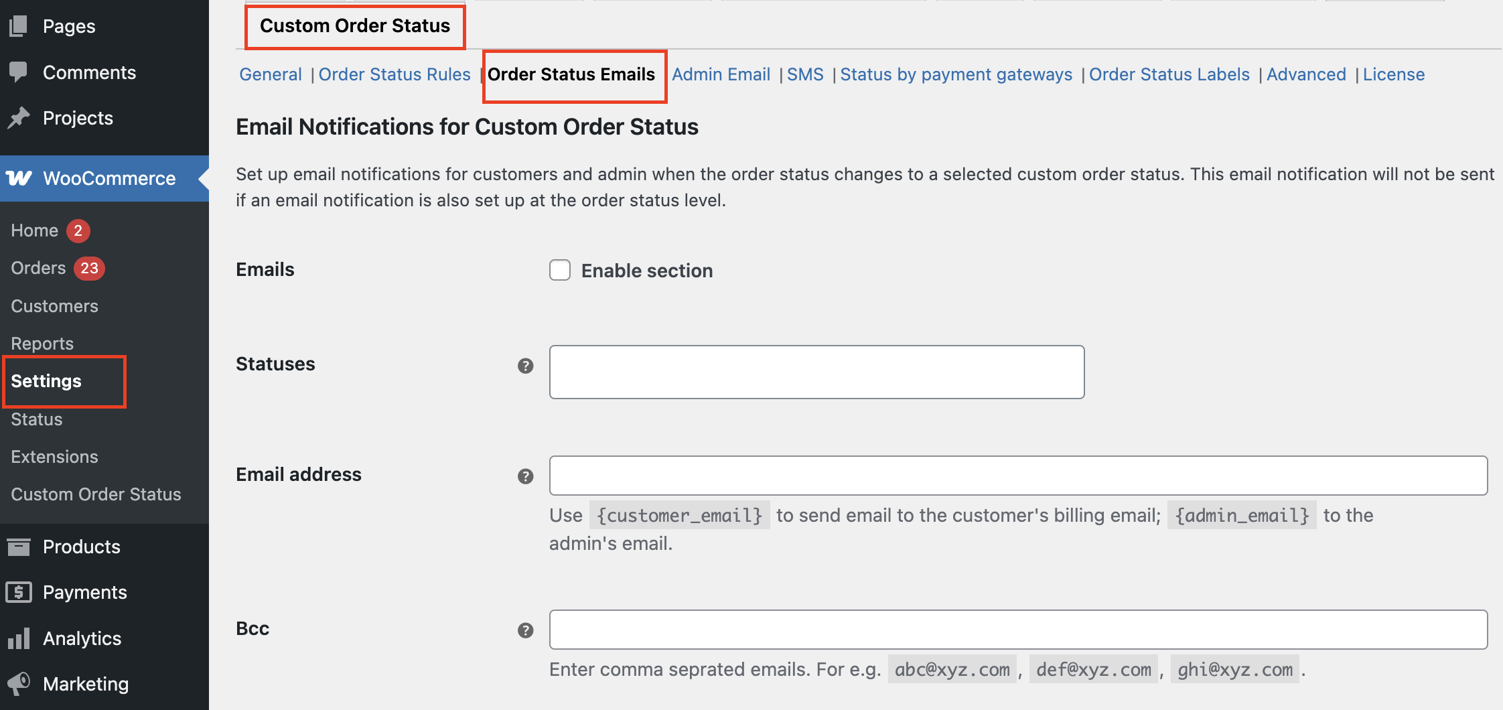1503x710 pixels.
Task: Open the Orders submenu item
Action: pyautogui.click(x=38, y=268)
